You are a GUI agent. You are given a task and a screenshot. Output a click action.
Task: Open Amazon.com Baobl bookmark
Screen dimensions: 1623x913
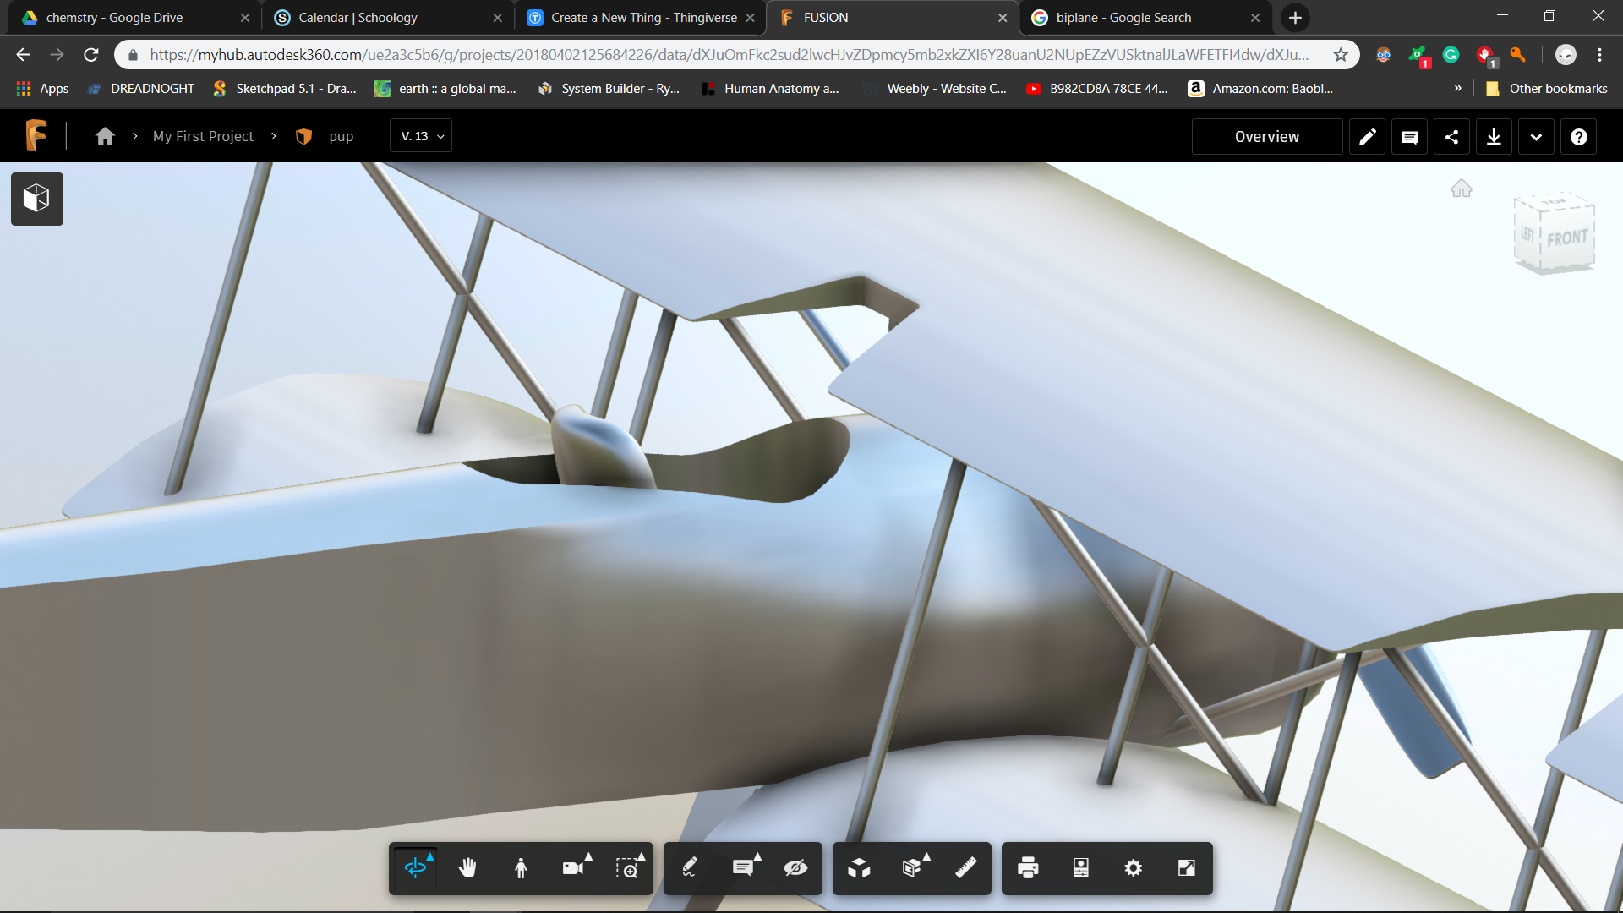click(x=1260, y=89)
